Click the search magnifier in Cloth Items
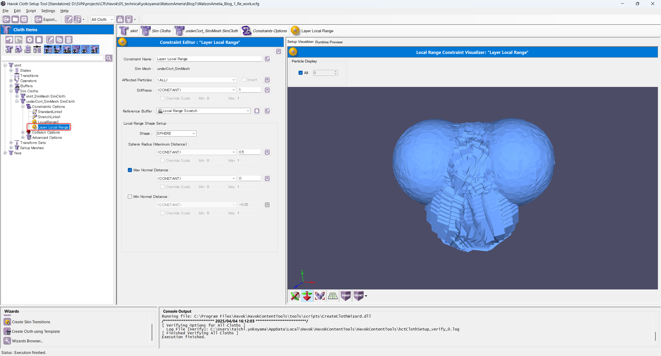This screenshot has height=356, width=661. pyautogui.click(x=109, y=58)
